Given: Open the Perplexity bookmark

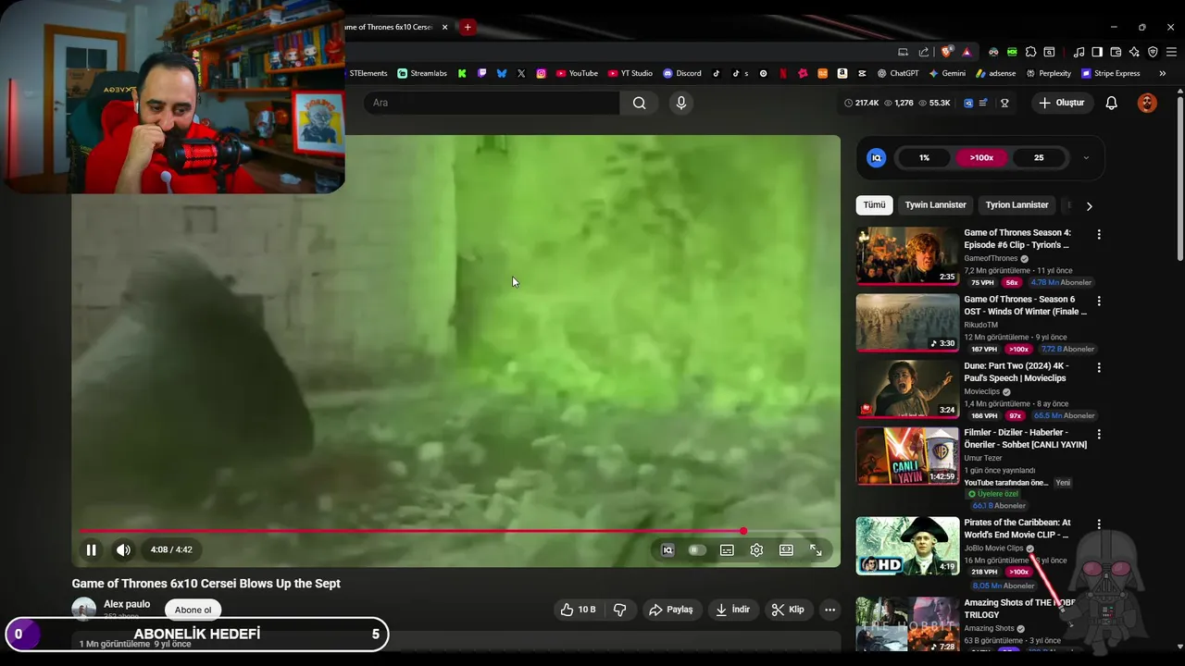Looking at the screenshot, I should pyautogui.click(x=1048, y=73).
